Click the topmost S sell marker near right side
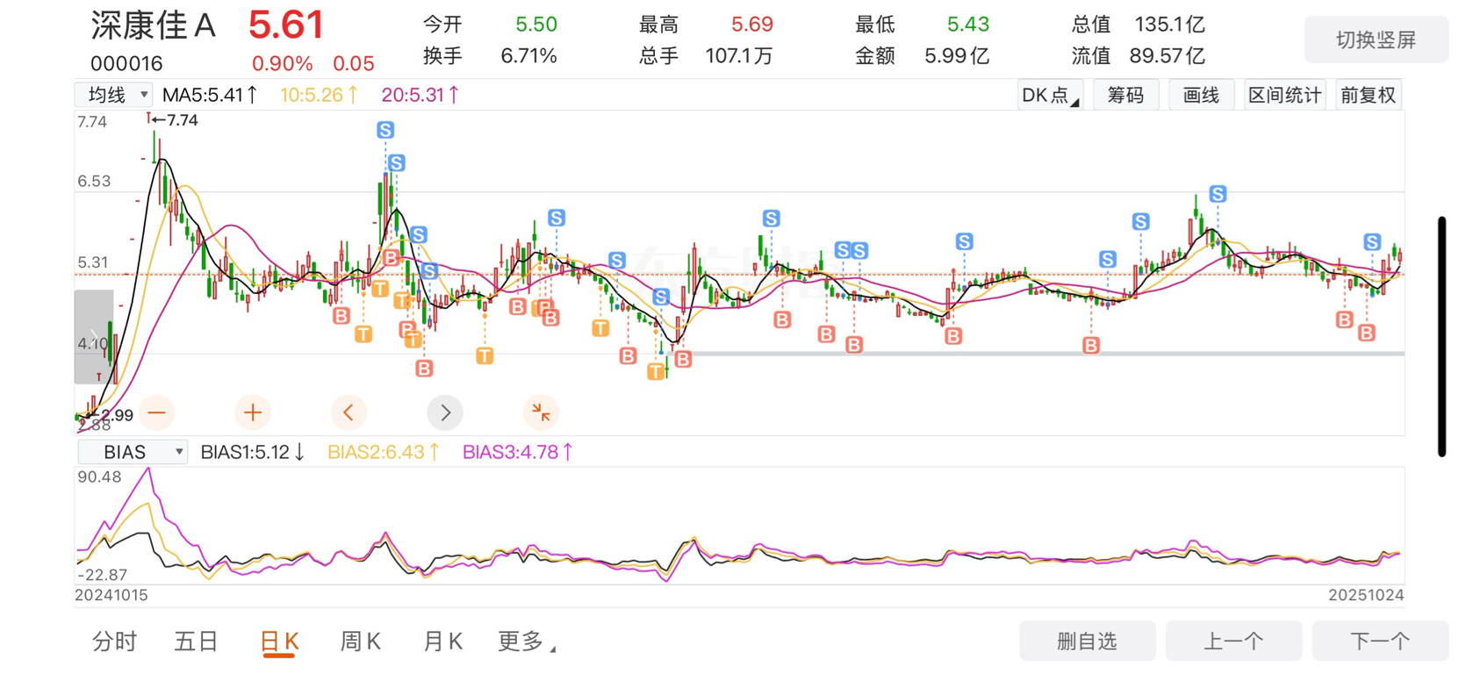The image size is (1459, 674). click(x=1218, y=194)
